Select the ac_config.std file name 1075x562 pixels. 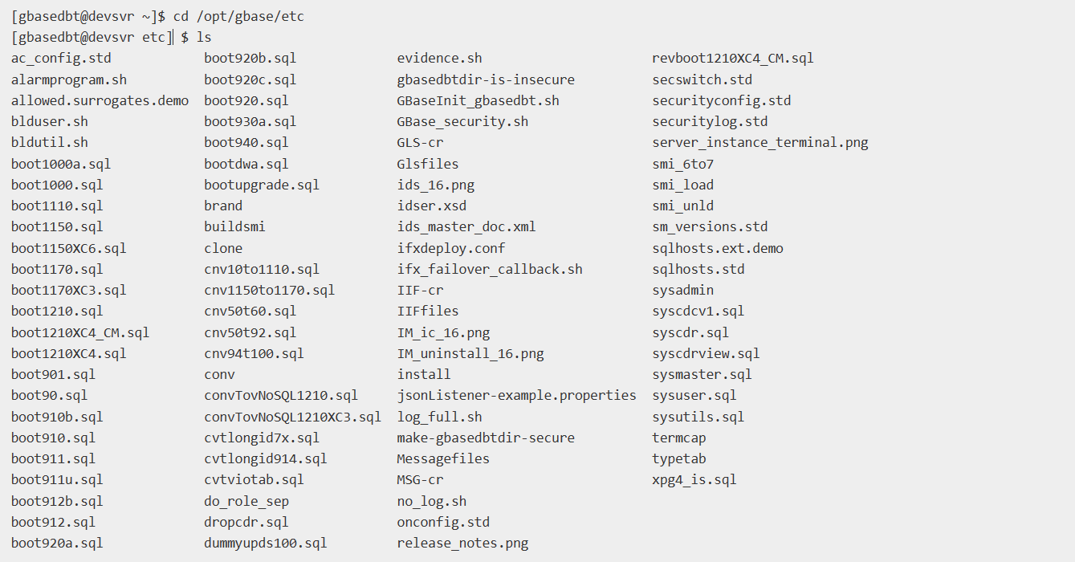coord(61,58)
